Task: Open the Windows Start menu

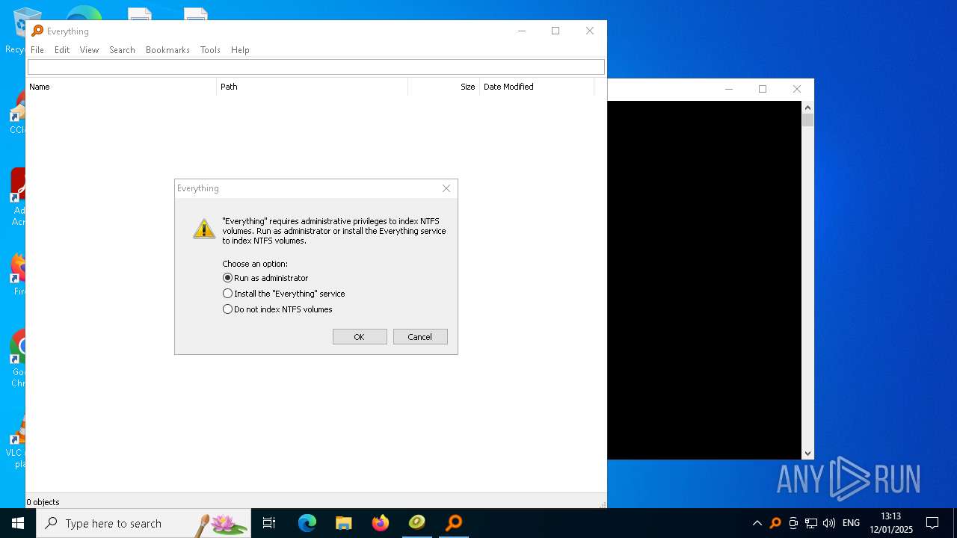Action: pyautogui.click(x=18, y=523)
